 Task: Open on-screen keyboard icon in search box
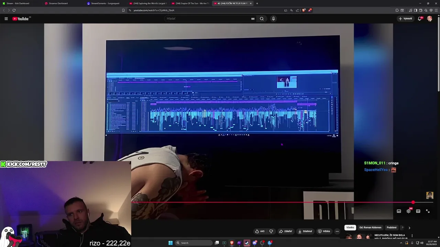(x=253, y=19)
